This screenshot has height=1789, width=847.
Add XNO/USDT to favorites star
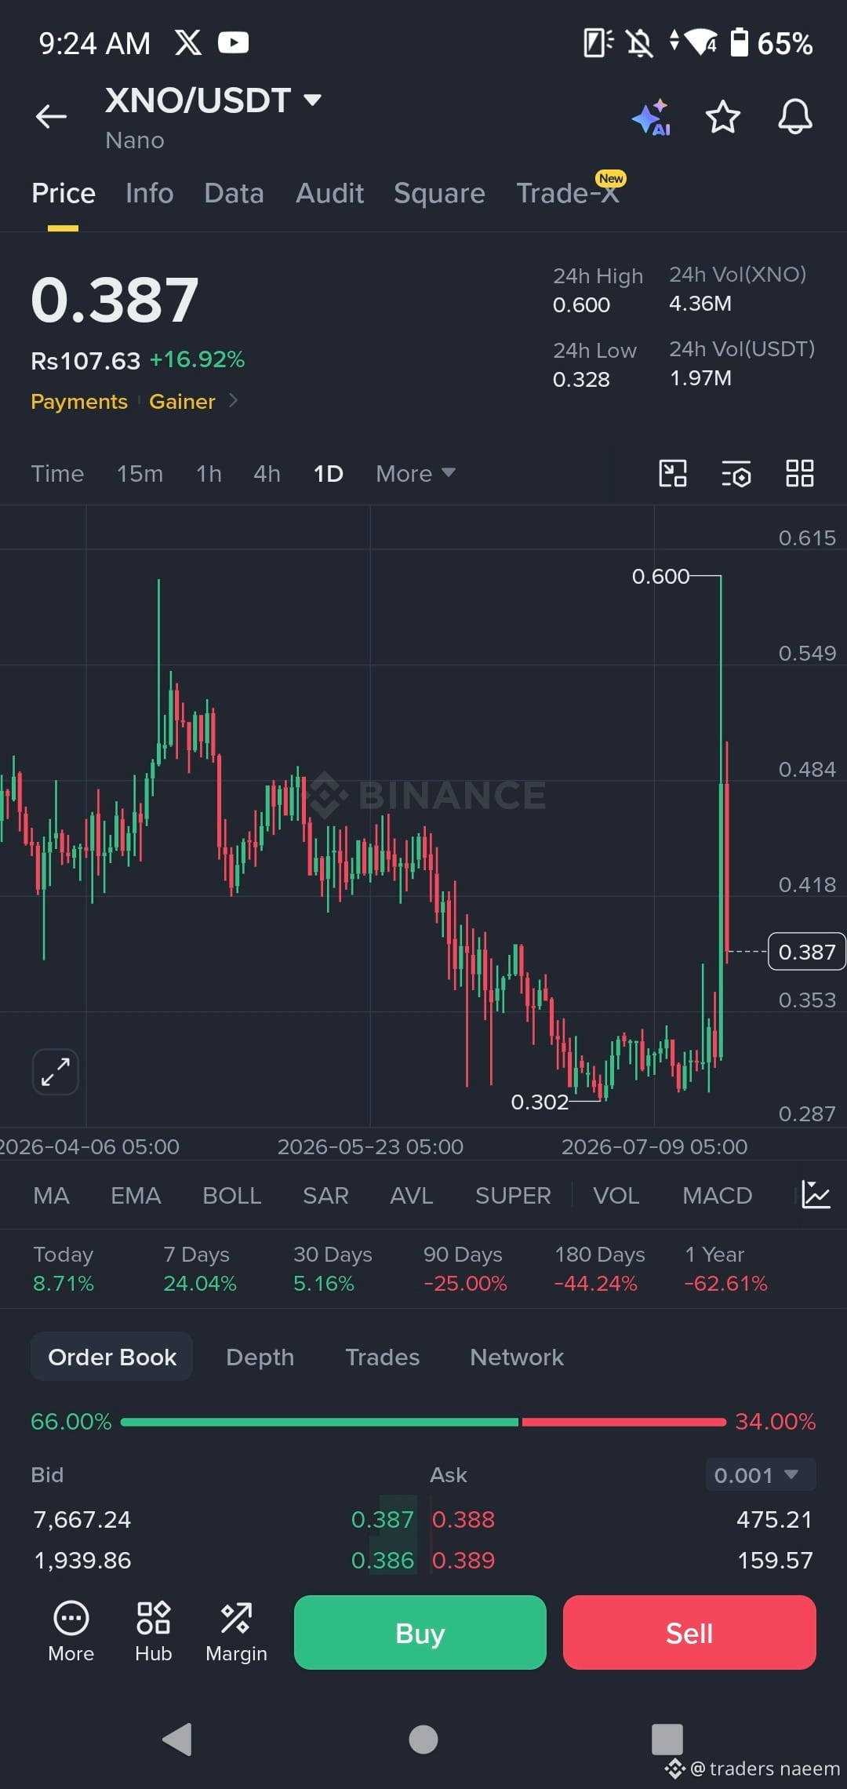722,117
